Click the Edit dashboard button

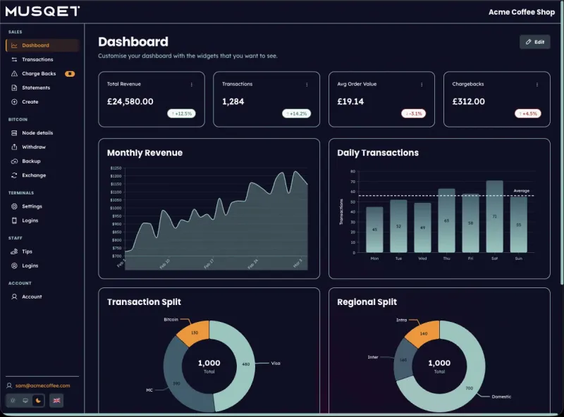(x=534, y=42)
